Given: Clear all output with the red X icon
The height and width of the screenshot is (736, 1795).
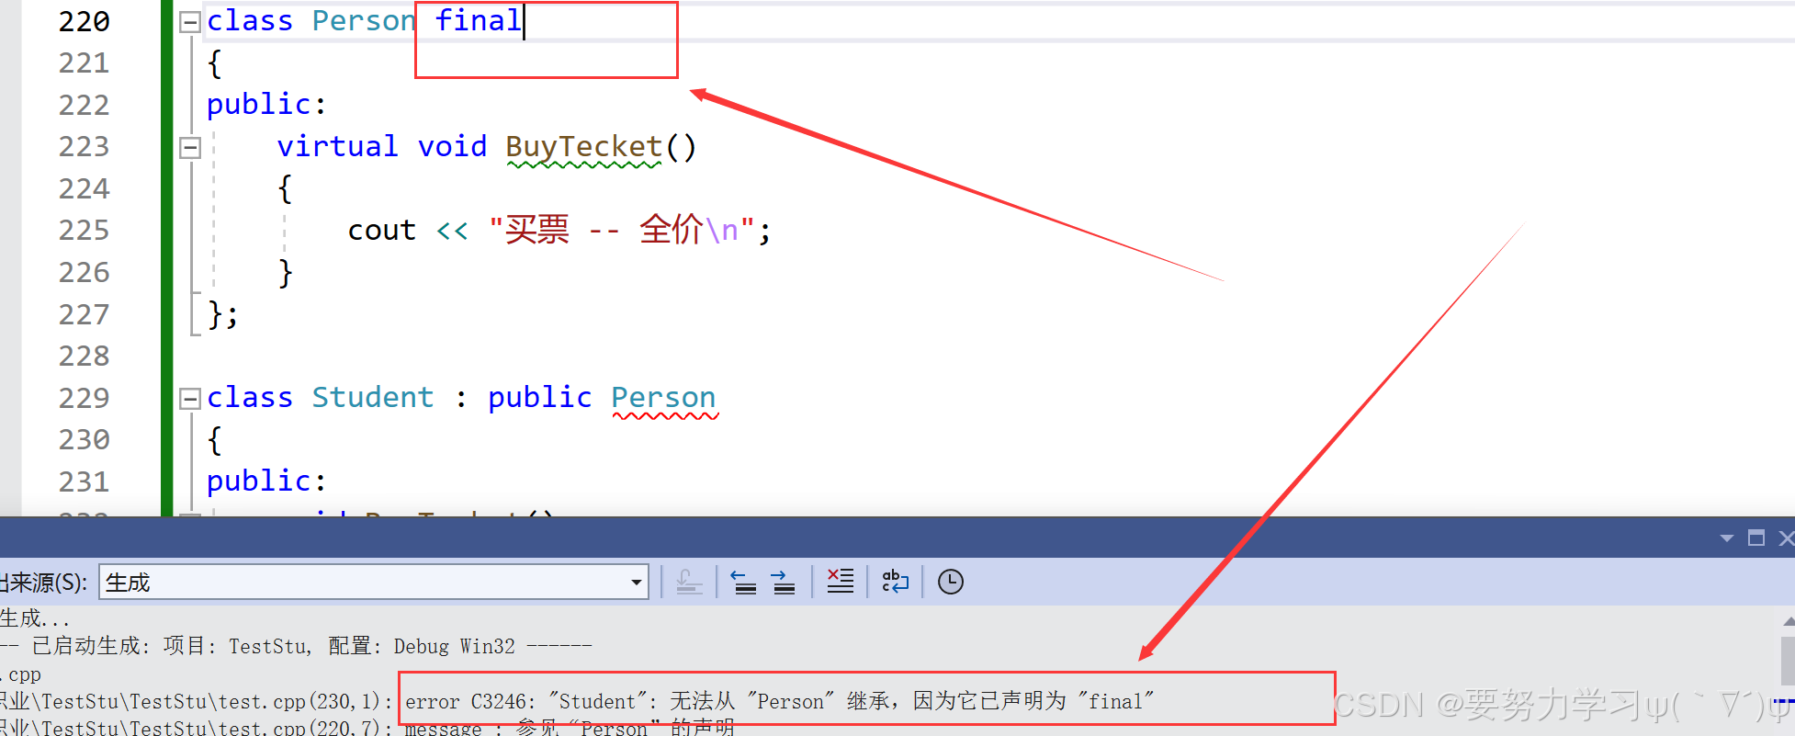Looking at the screenshot, I should 840,582.
